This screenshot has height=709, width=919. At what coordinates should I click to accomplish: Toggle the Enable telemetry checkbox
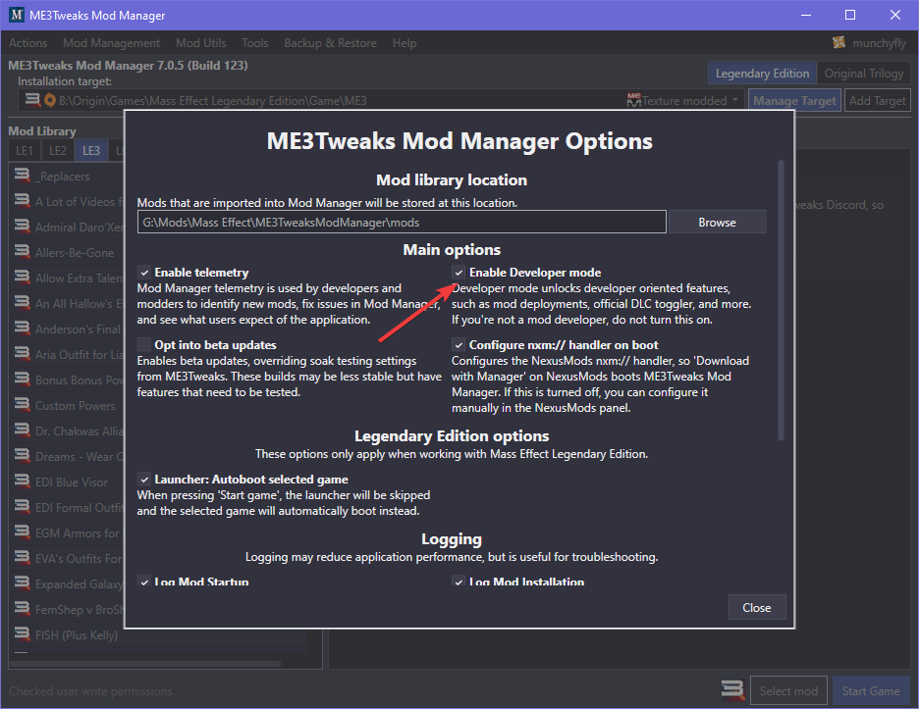pos(144,273)
